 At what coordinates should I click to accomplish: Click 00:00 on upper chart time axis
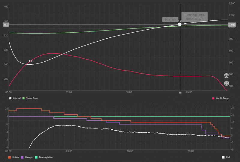point(8,92)
